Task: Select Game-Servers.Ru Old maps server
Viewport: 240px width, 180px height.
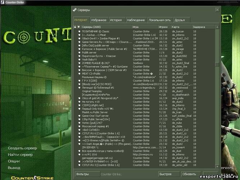Action: tap(144, 42)
